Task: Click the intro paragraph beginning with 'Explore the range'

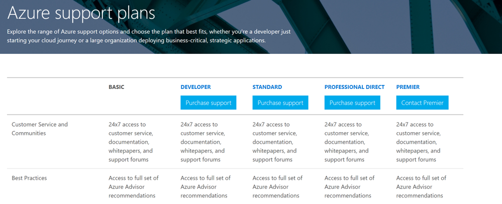Action: [x=149, y=36]
